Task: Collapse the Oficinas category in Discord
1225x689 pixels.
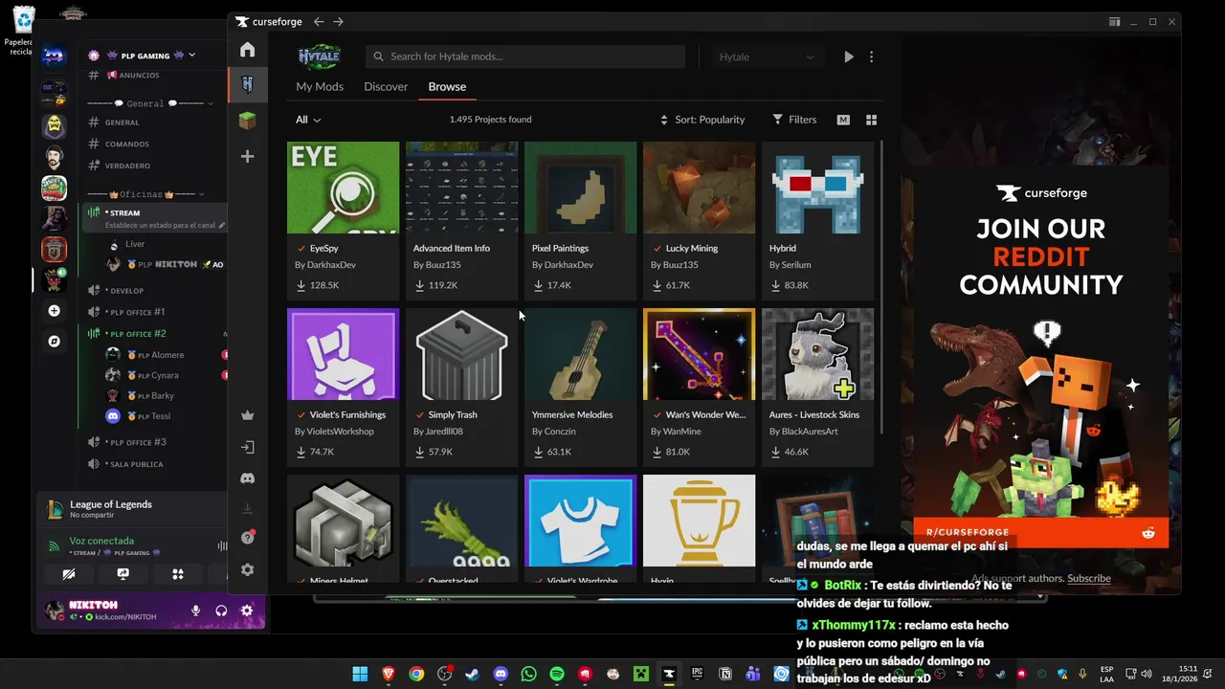Action: 145,194
